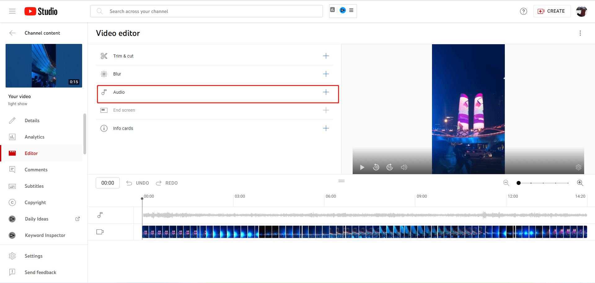Skip the preview forward 10 seconds

pyautogui.click(x=390, y=167)
